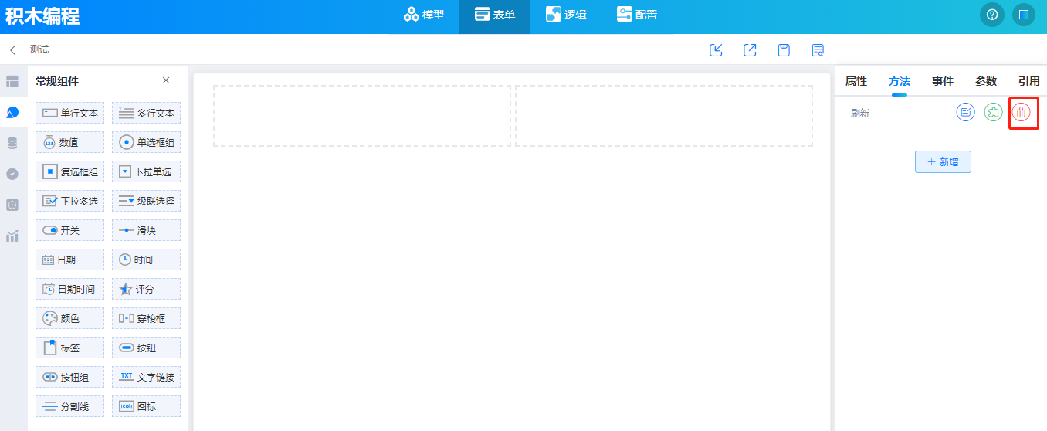Click the blue edit icon for 刷新
1047x431 pixels.
pos(965,113)
